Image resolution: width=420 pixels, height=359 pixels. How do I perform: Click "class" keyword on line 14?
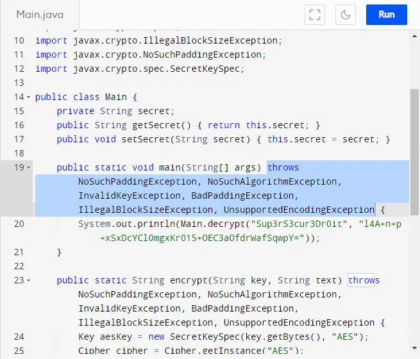pyautogui.click(x=87, y=97)
